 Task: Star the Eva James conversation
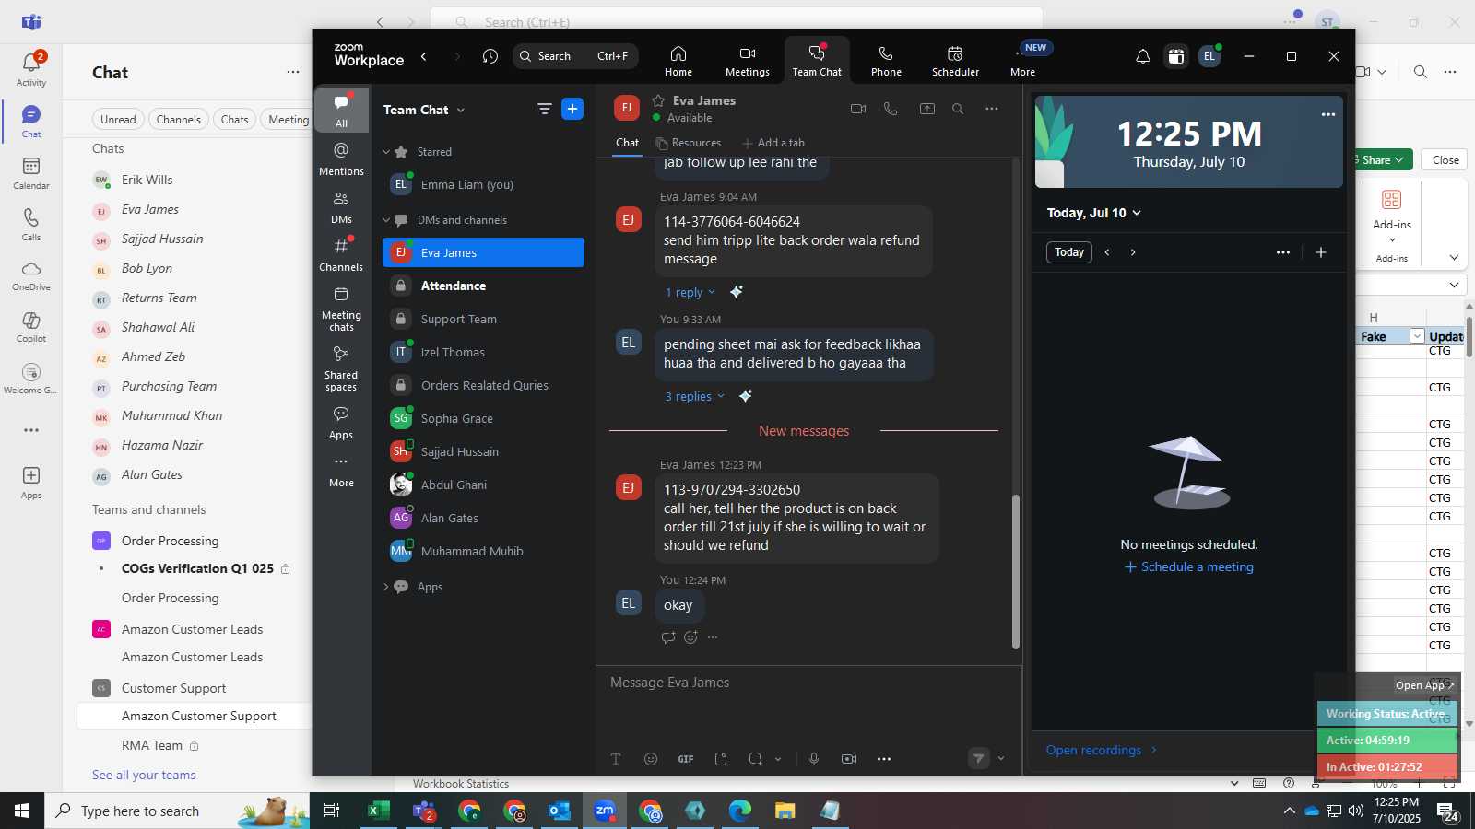click(658, 100)
